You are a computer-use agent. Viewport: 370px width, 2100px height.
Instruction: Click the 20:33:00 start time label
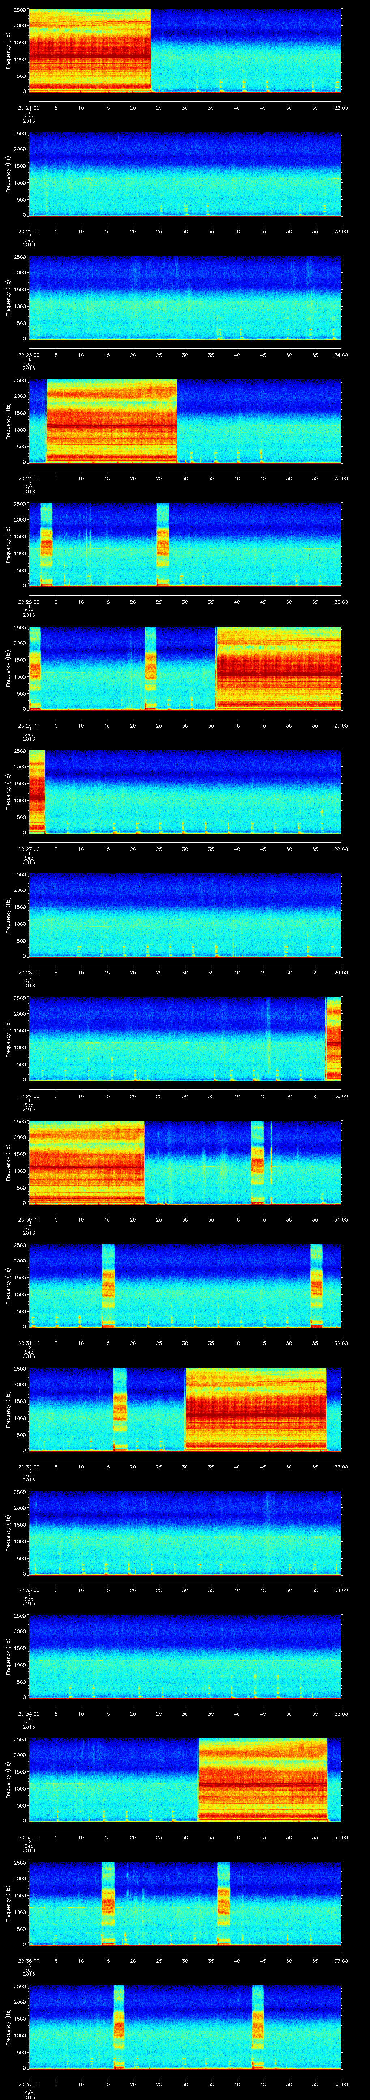29,1590
